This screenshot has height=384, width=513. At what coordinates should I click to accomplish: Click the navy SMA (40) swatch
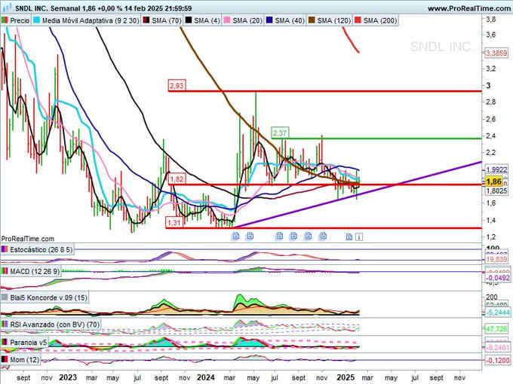coord(269,20)
